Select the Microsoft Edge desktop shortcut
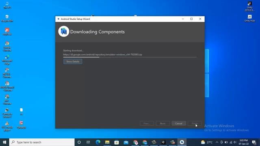Viewport: 260px width, 146px height. [x=7, y=60]
